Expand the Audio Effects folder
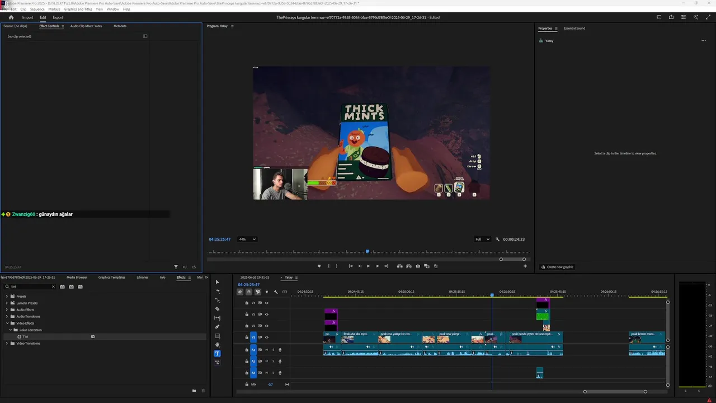Screen dimensions: 716x403 7,310
